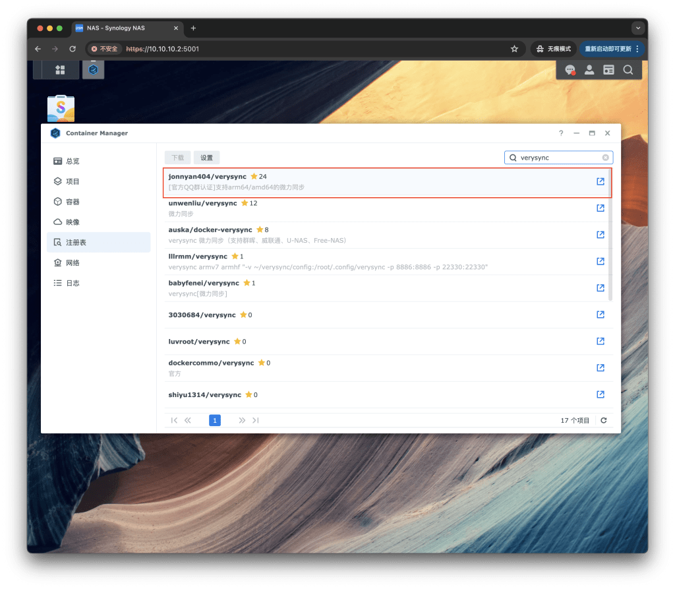Click the registry list scrollbar
Viewport: 675px width, 589px height.
coord(610,235)
